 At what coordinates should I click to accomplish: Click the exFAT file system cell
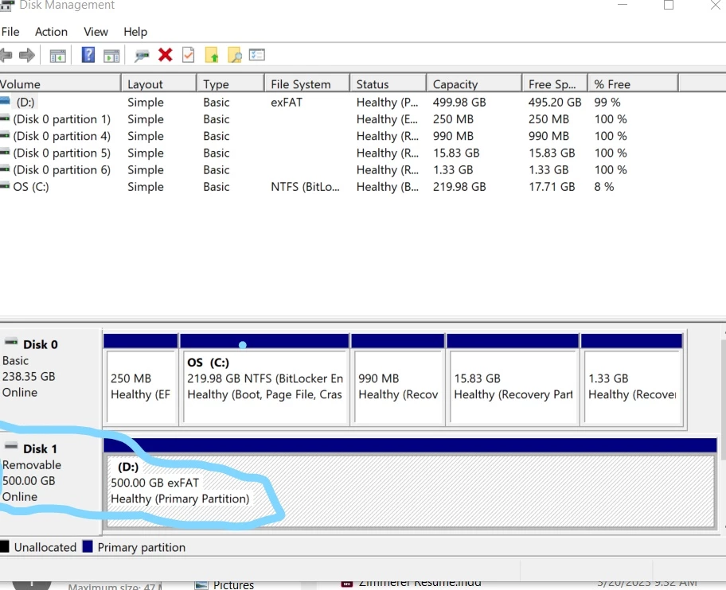(287, 103)
